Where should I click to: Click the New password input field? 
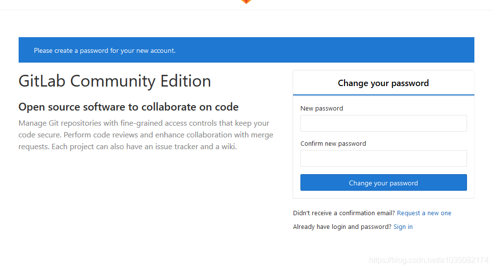[383, 123]
